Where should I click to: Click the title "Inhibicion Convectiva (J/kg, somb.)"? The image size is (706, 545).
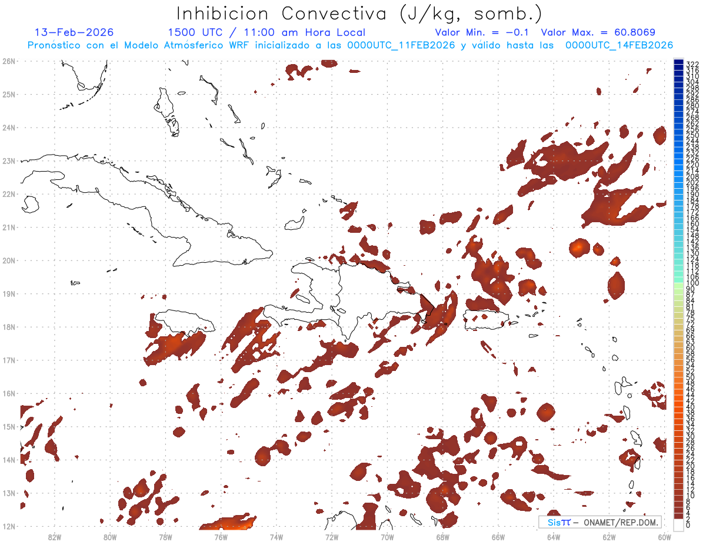(x=359, y=14)
